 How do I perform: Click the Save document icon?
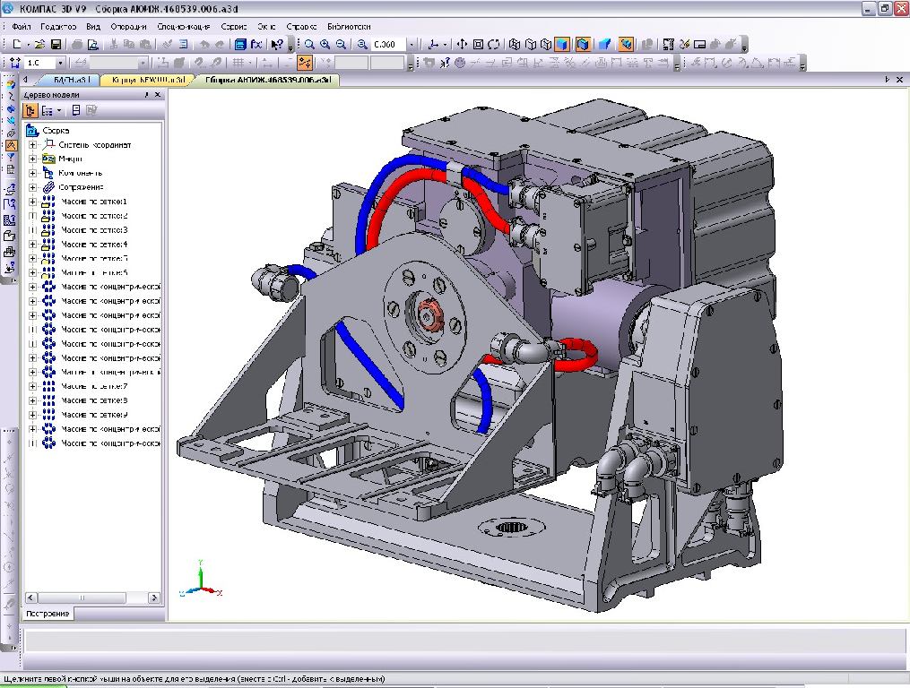(56, 44)
